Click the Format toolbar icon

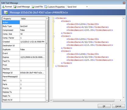pos(3,7)
